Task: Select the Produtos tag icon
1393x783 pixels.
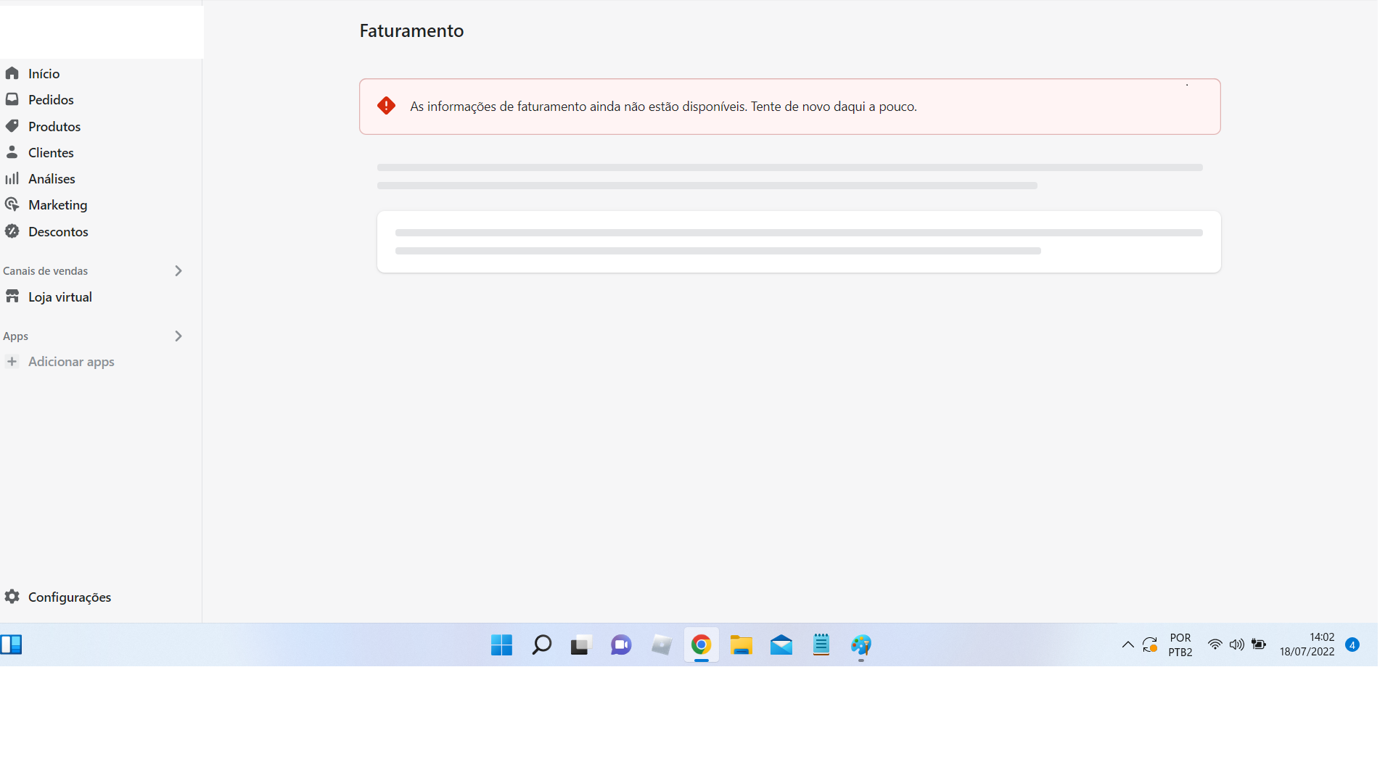Action: [12, 126]
